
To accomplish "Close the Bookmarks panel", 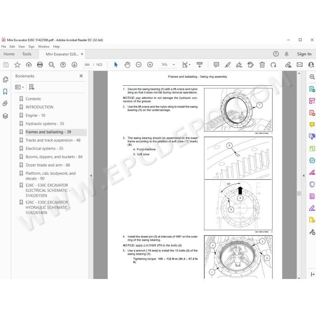I will point(81,76).
